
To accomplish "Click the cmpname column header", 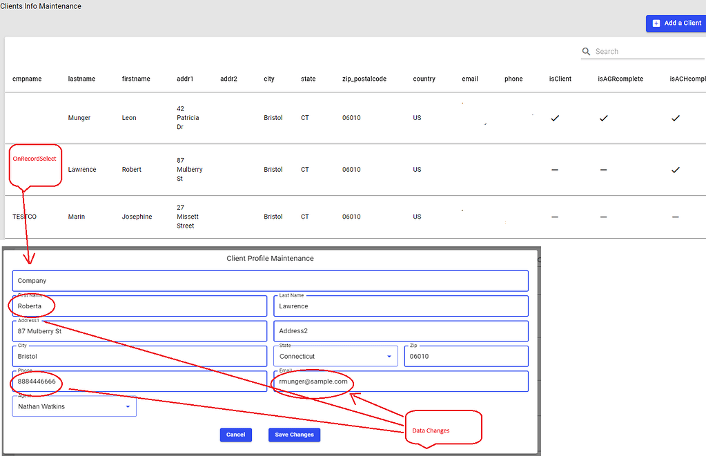I will coord(27,79).
